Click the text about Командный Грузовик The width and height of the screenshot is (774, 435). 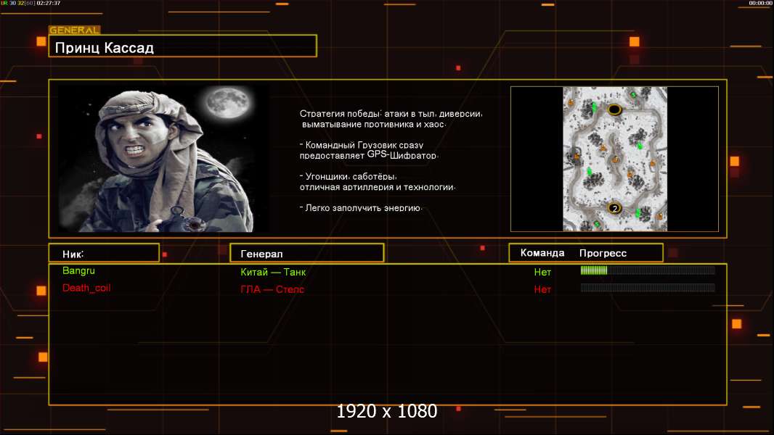coord(368,150)
